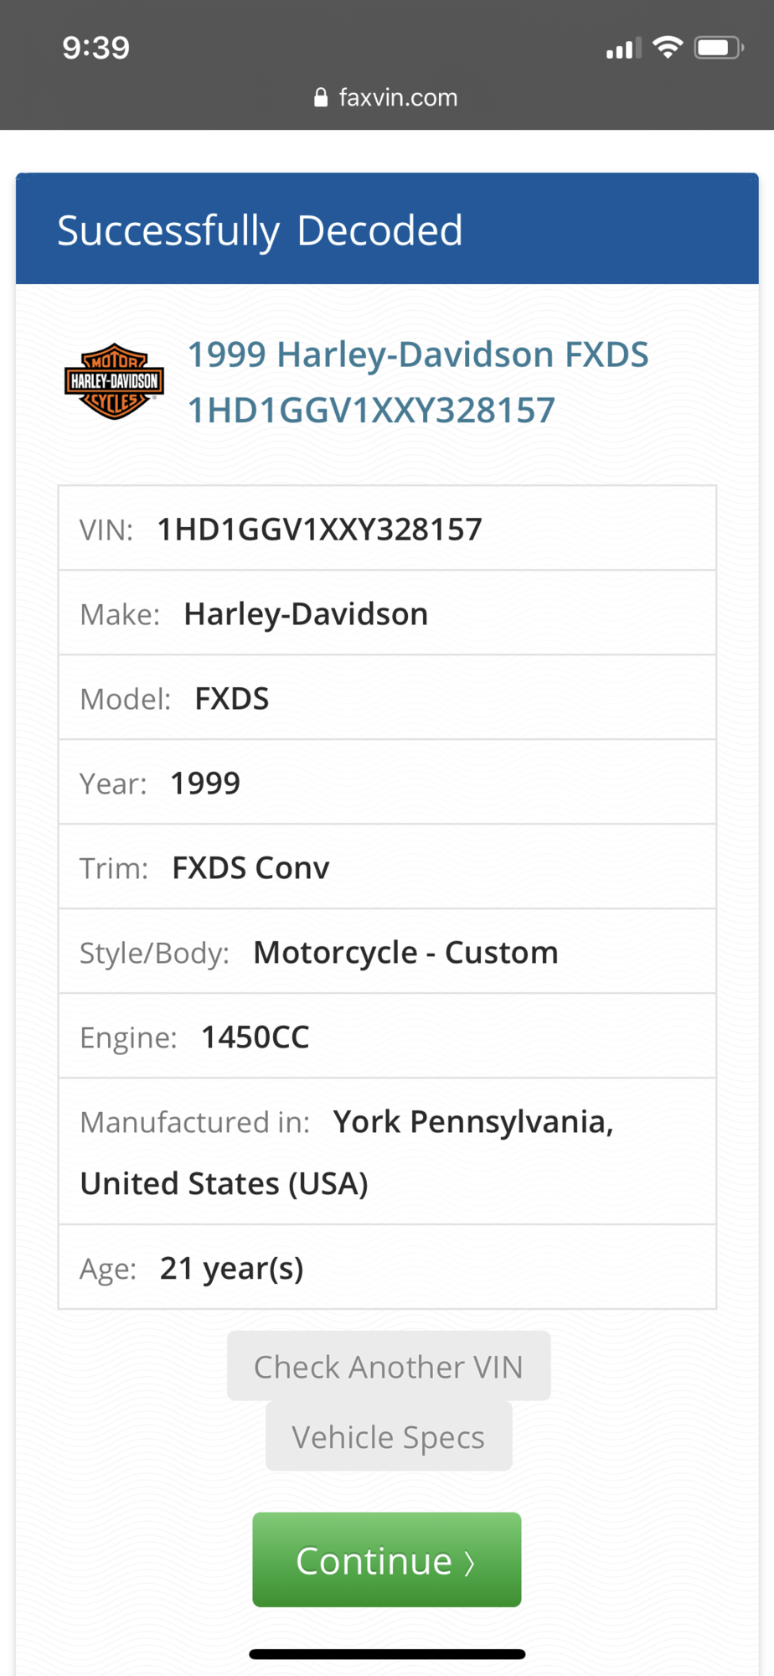Image resolution: width=774 pixels, height=1676 pixels.
Task: Tap the arrow on the Continue button
Action: coord(470,1563)
